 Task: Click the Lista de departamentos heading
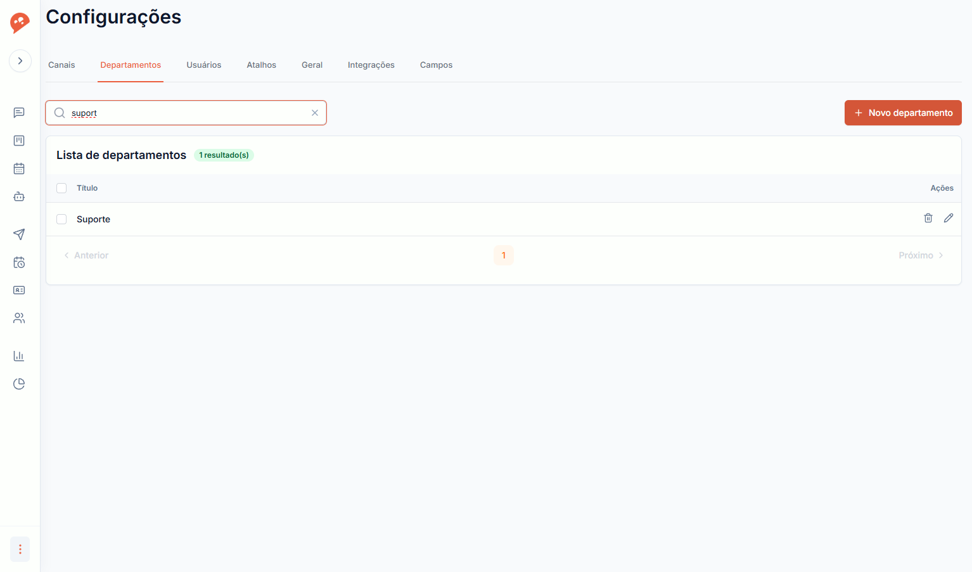(x=121, y=155)
